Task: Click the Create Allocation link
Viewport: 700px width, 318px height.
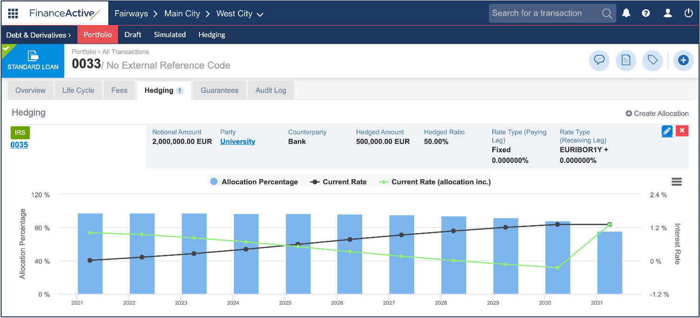Action: (x=657, y=114)
